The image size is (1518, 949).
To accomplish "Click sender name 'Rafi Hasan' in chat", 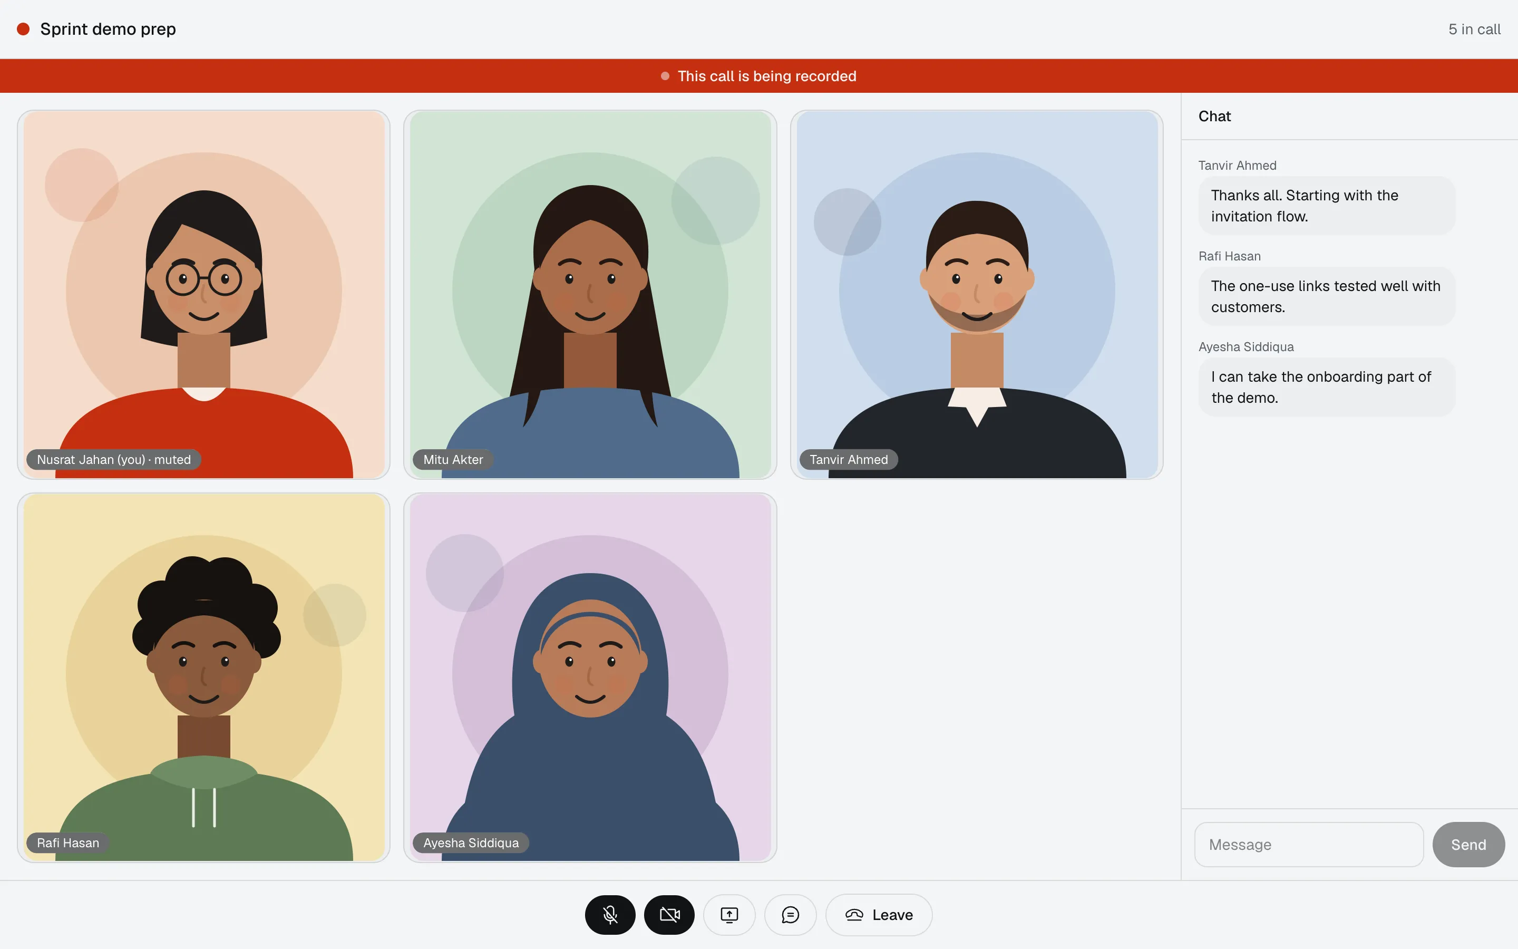I will point(1229,256).
